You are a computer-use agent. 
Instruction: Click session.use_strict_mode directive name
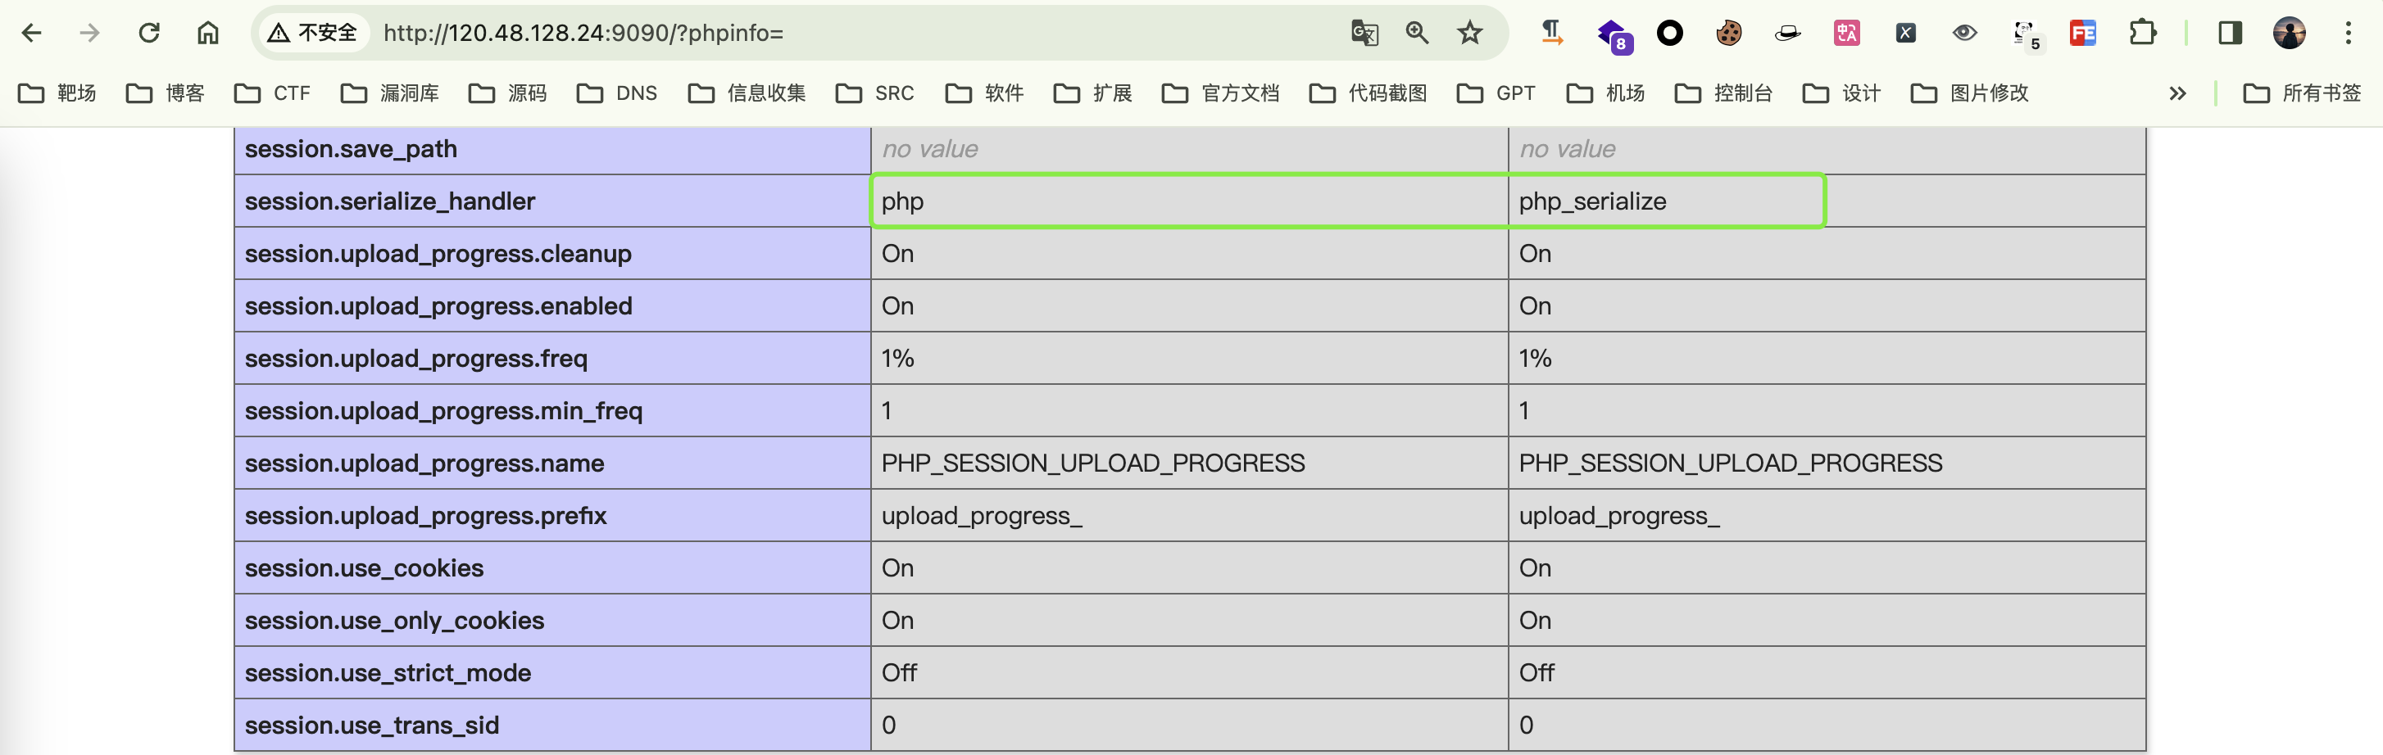(388, 673)
